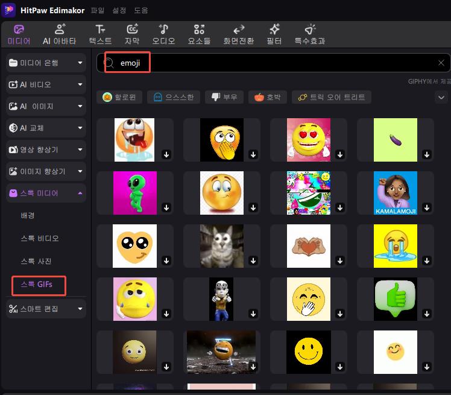This screenshot has height=395, width=451.
Task: Expand the AI 비디오 section
Action: coord(46,84)
